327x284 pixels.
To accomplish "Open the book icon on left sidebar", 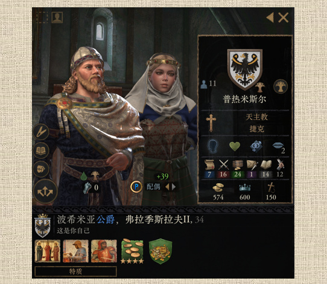I will tap(41, 150).
